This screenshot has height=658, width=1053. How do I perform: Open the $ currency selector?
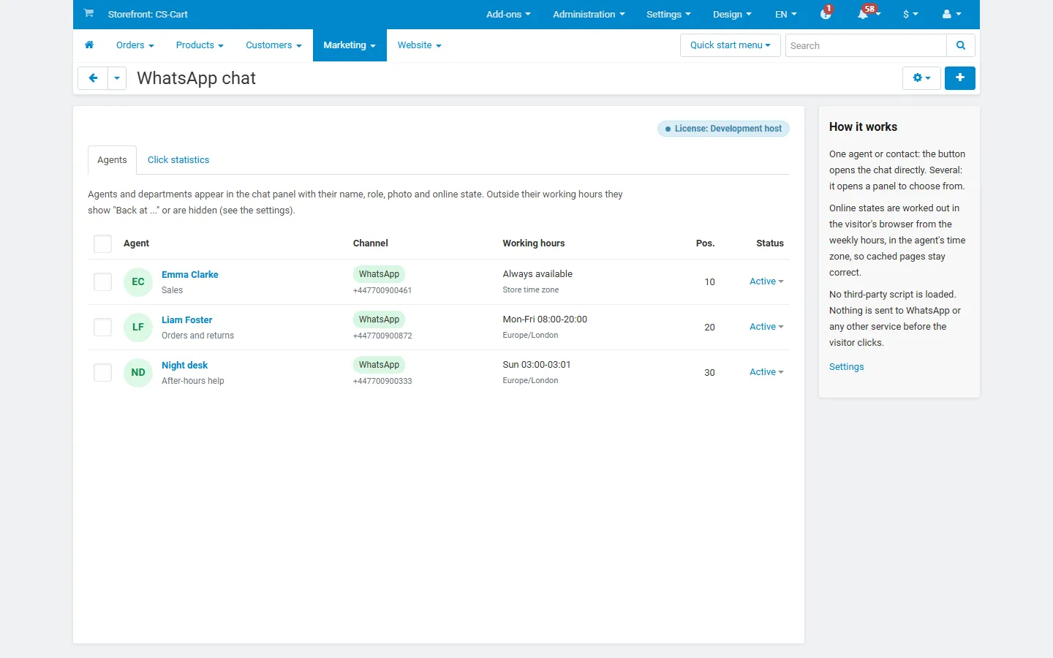click(x=910, y=14)
